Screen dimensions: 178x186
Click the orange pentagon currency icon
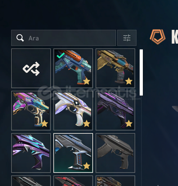tap(158, 37)
